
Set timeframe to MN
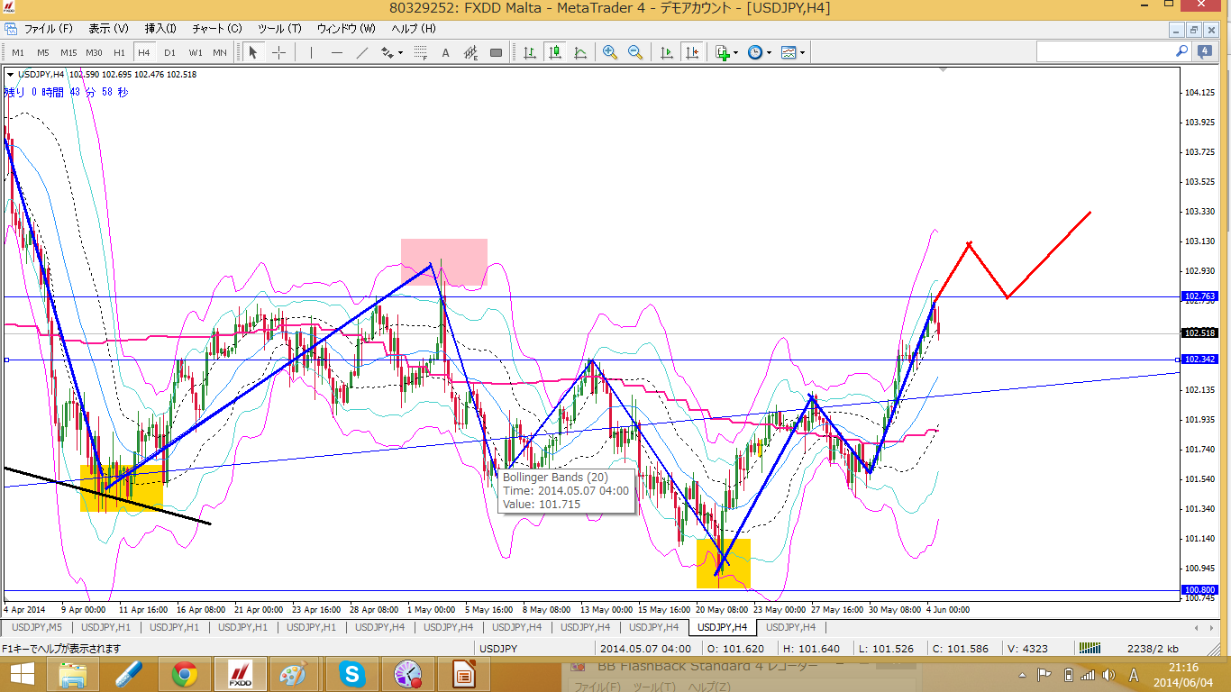pos(220,52)
